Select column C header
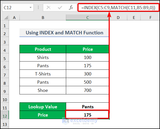The width and height of the screenshot is (160, 129). pyautogui.click(x=88, y=17)
